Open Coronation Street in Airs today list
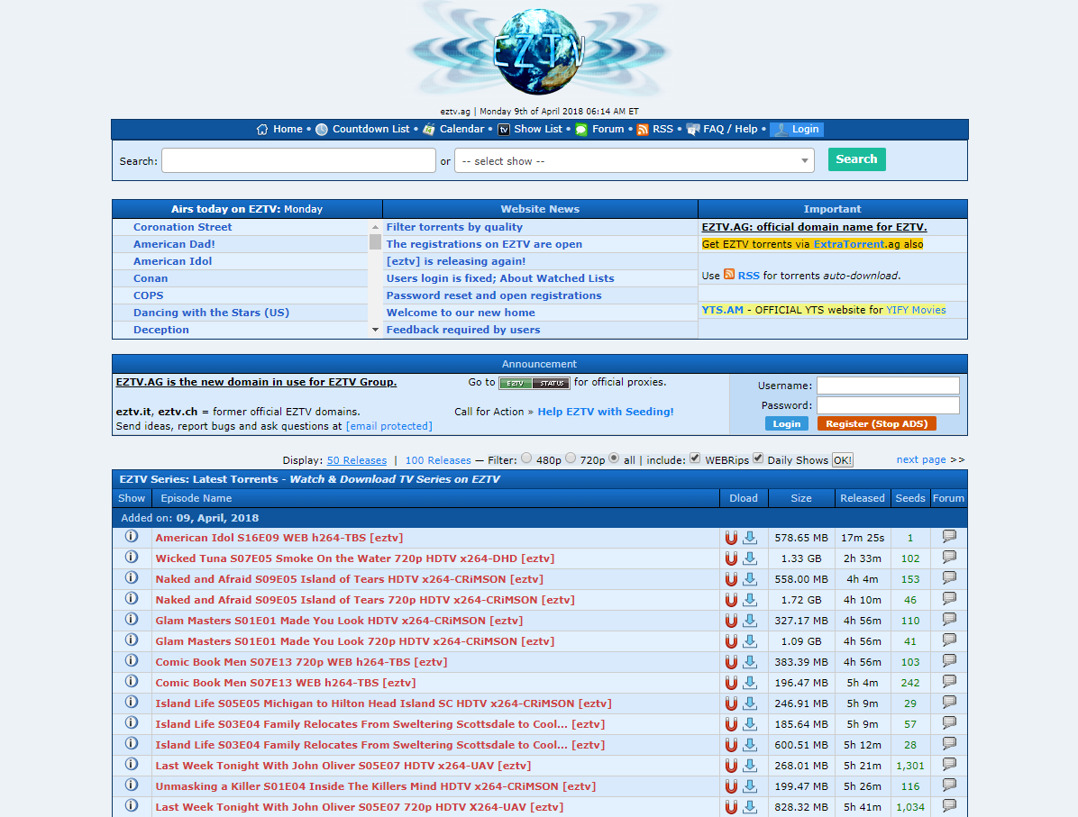 (x=182, y=227)
